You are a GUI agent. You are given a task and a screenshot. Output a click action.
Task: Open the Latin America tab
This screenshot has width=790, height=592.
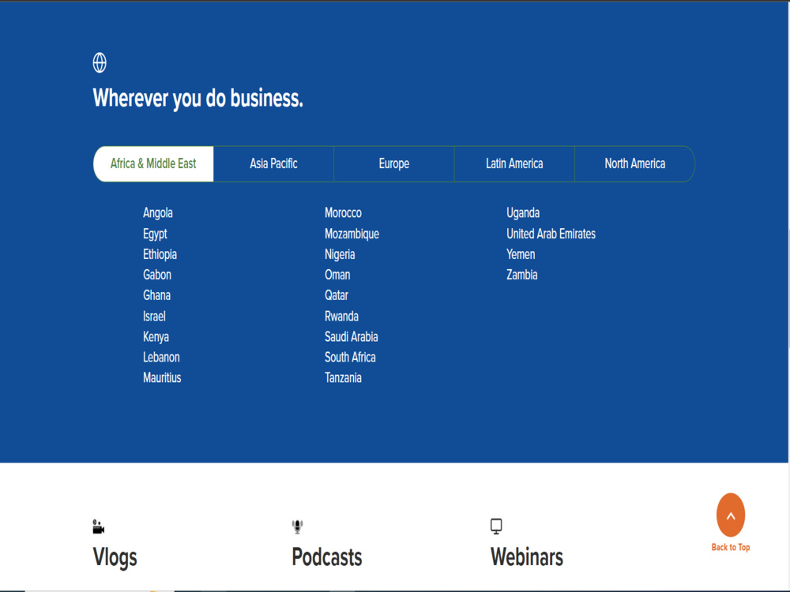tap(514, 163)
